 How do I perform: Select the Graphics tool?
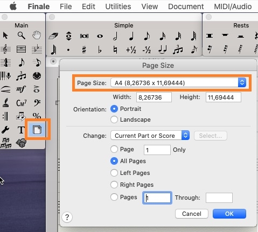click(21, 143)
